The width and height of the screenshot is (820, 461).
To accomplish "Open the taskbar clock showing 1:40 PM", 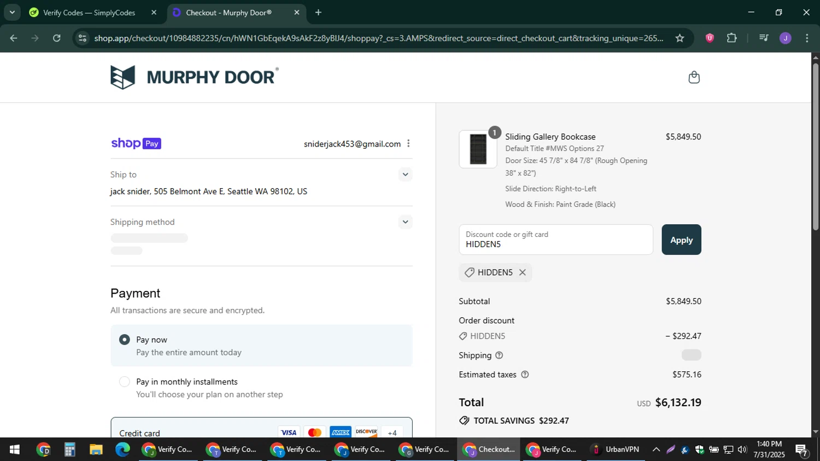I will coord(769,450).
